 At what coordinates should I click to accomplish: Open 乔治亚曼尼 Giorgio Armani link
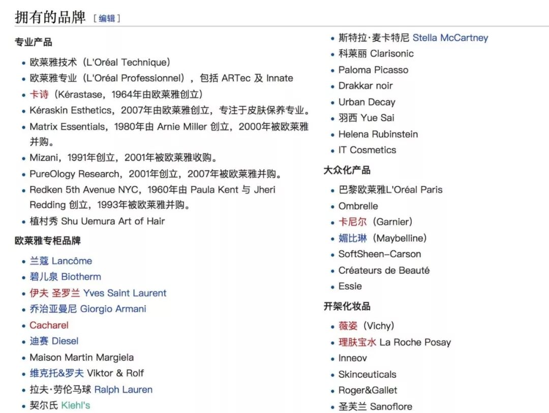pyautogui.click(x=88, y=309)
